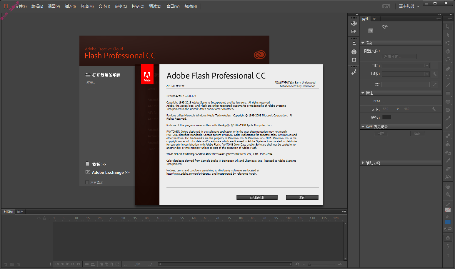Viewport: 455px width, 269px height.
Task: Open the Swatches grid panel icon
Action: point(354,31)
